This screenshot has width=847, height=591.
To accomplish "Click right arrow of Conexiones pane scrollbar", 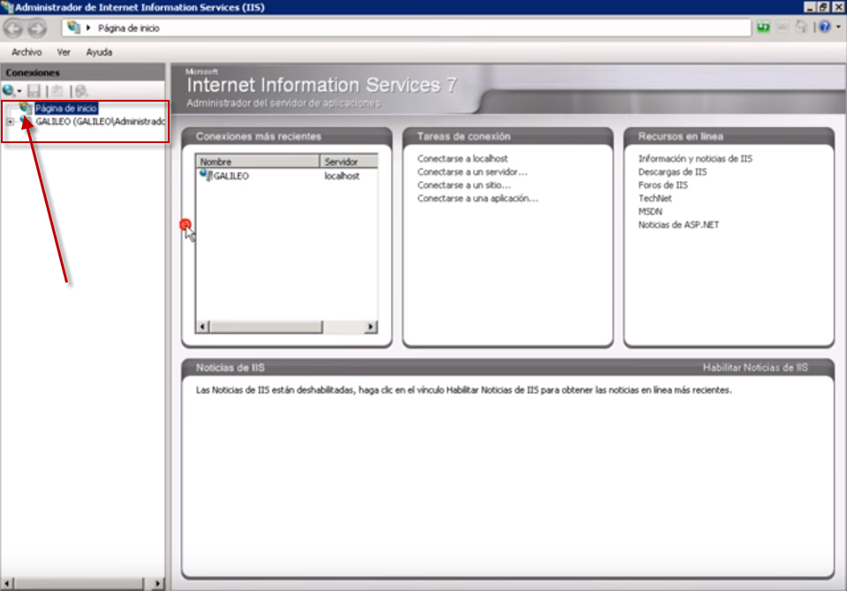I will click(157, 583).
